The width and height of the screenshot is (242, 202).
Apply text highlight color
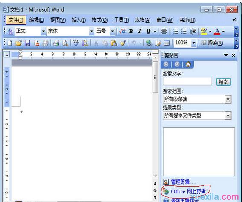(x=204, y=32)
